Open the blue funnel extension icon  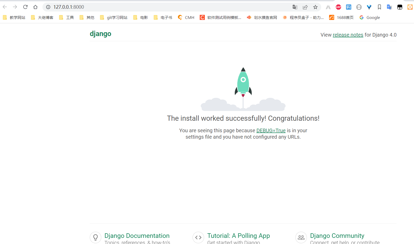(369, 7)
